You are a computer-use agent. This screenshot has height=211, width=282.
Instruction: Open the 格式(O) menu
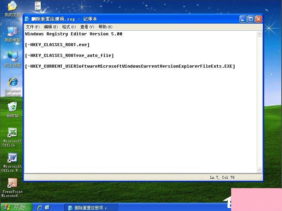[69, 27]
